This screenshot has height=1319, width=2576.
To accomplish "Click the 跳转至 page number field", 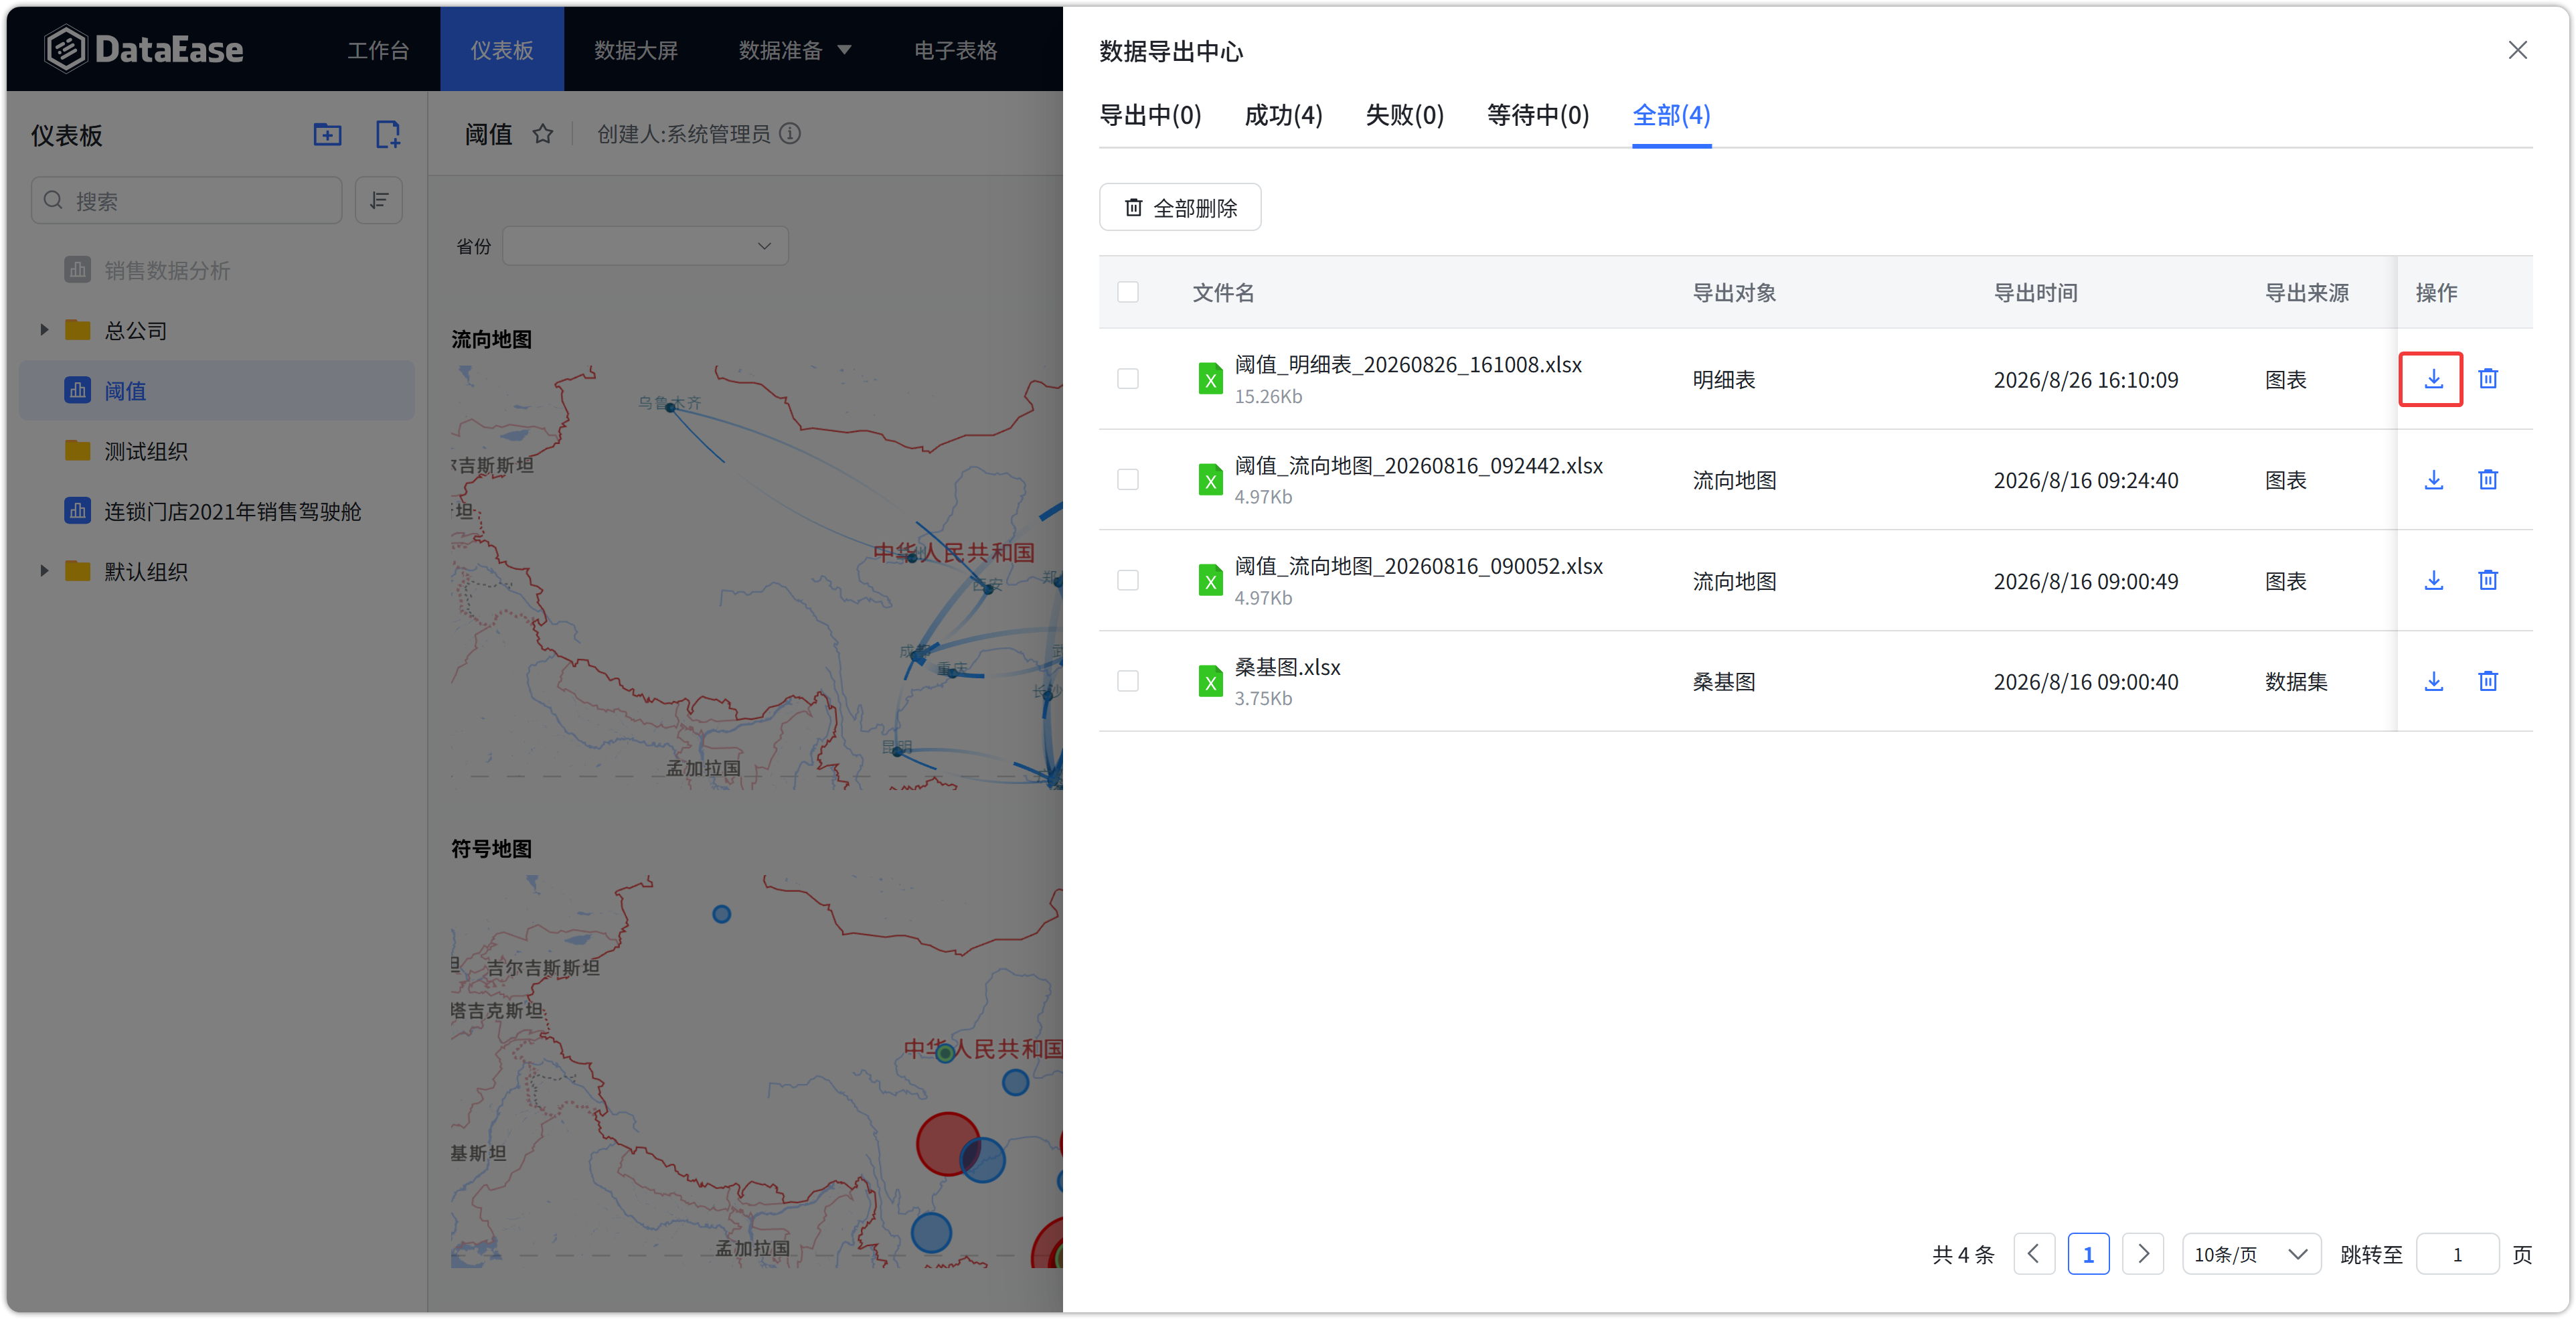I will (2457, 1254).
